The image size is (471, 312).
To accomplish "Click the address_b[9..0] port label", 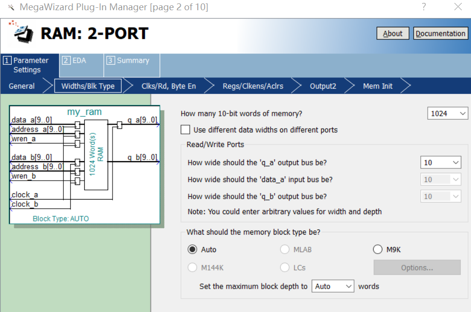I will pyautogui.click(x=38, y=166).
